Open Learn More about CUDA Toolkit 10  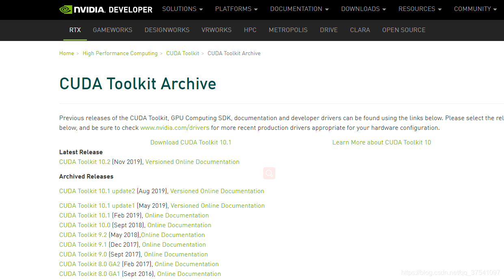[382, 142]
